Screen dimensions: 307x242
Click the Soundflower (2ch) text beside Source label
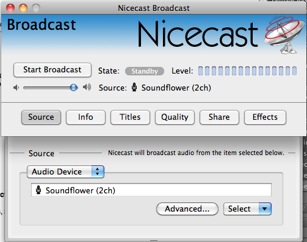[x=176, y=88]
